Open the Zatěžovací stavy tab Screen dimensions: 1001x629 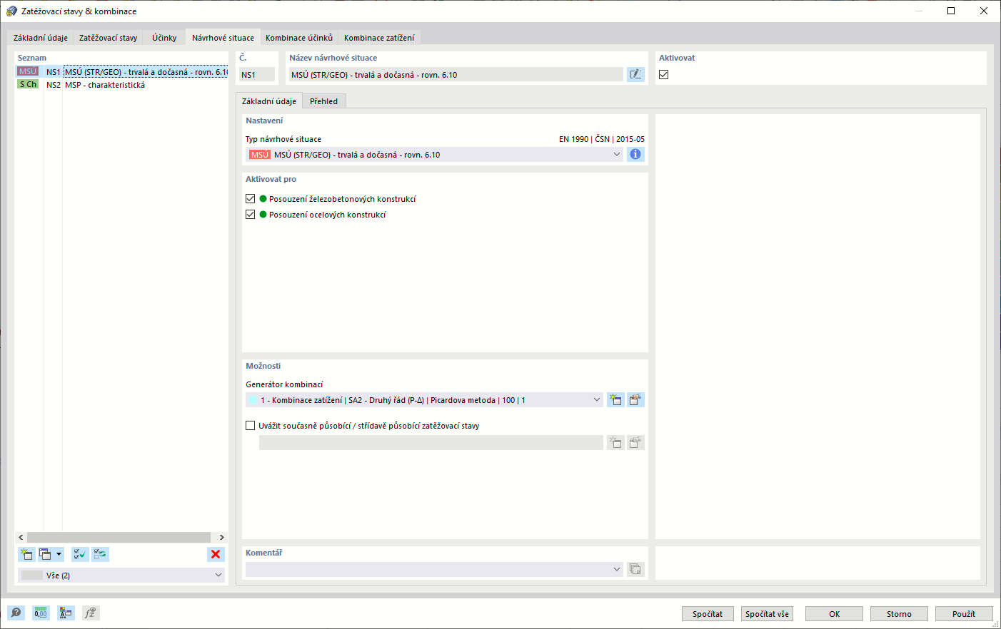(108, 38)
